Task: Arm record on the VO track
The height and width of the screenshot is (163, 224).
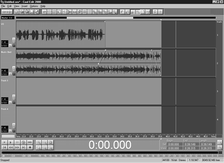Action: pos(14,46)
